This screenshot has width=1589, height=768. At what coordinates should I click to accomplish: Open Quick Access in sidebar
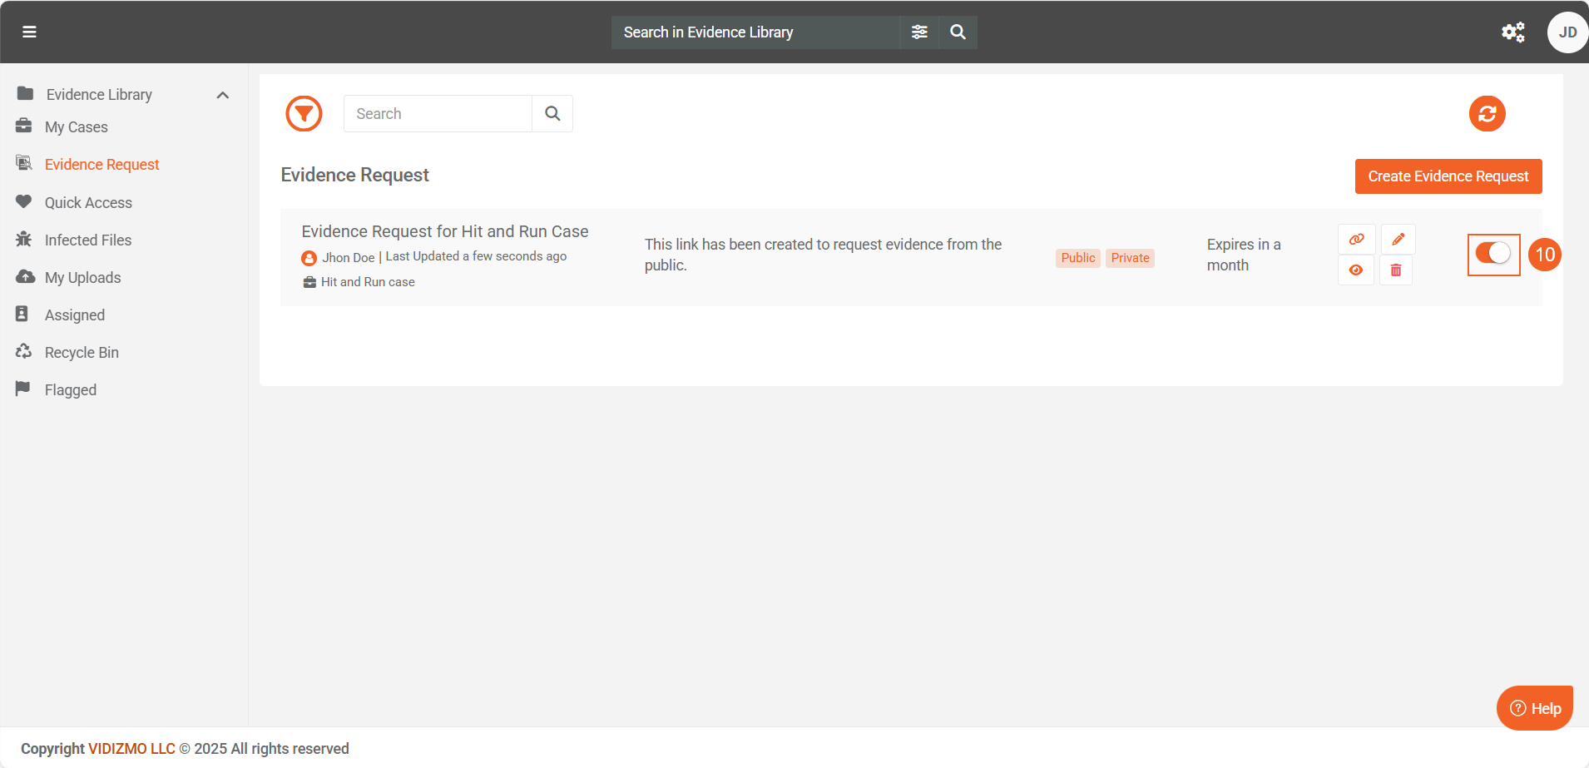pyautogui.click(x=88, y=203)
